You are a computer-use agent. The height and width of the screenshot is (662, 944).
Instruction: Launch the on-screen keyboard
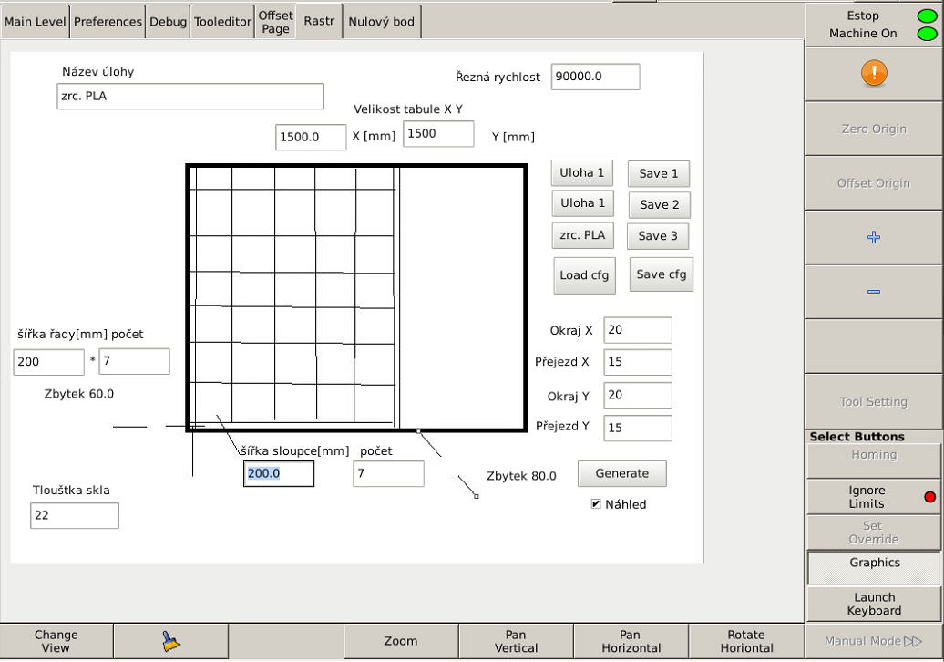(873, 604)
